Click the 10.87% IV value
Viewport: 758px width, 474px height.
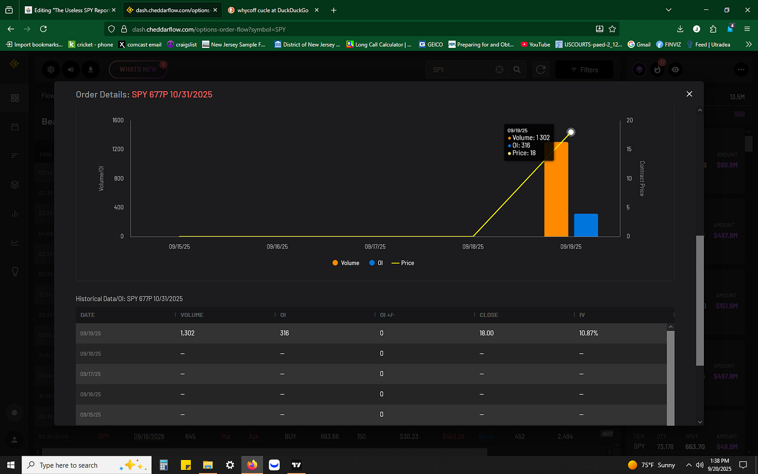pyautogui.click(x=588, y=333)
